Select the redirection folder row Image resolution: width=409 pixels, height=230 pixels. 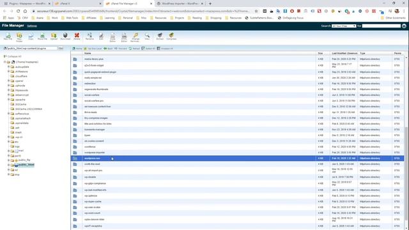(x=237, y=84)
